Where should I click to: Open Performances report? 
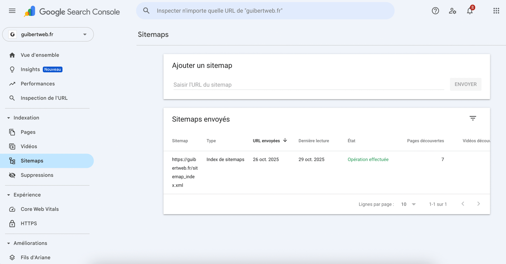47,84
